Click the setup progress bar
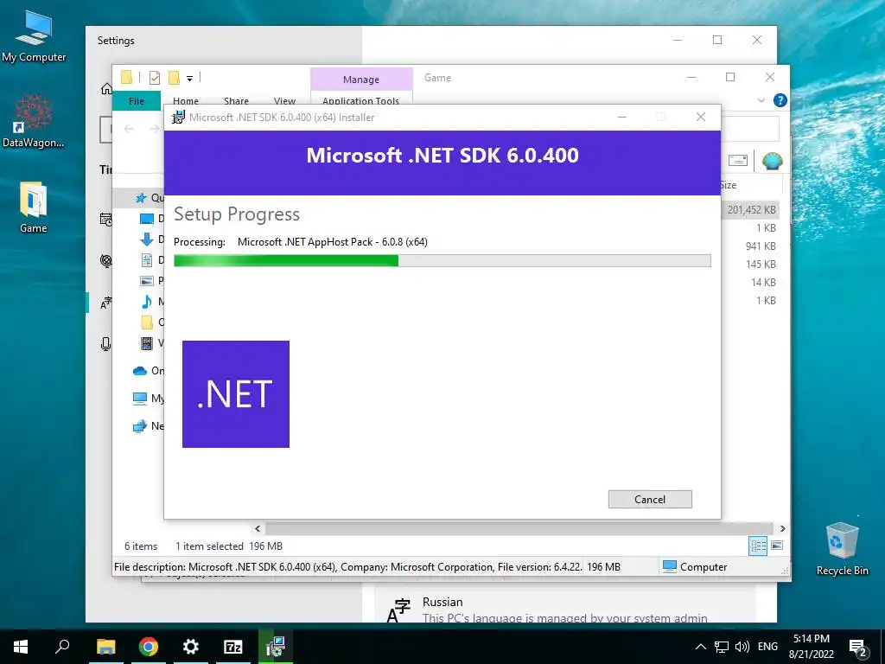The image size is (885, 664). [x=442, y=260]
